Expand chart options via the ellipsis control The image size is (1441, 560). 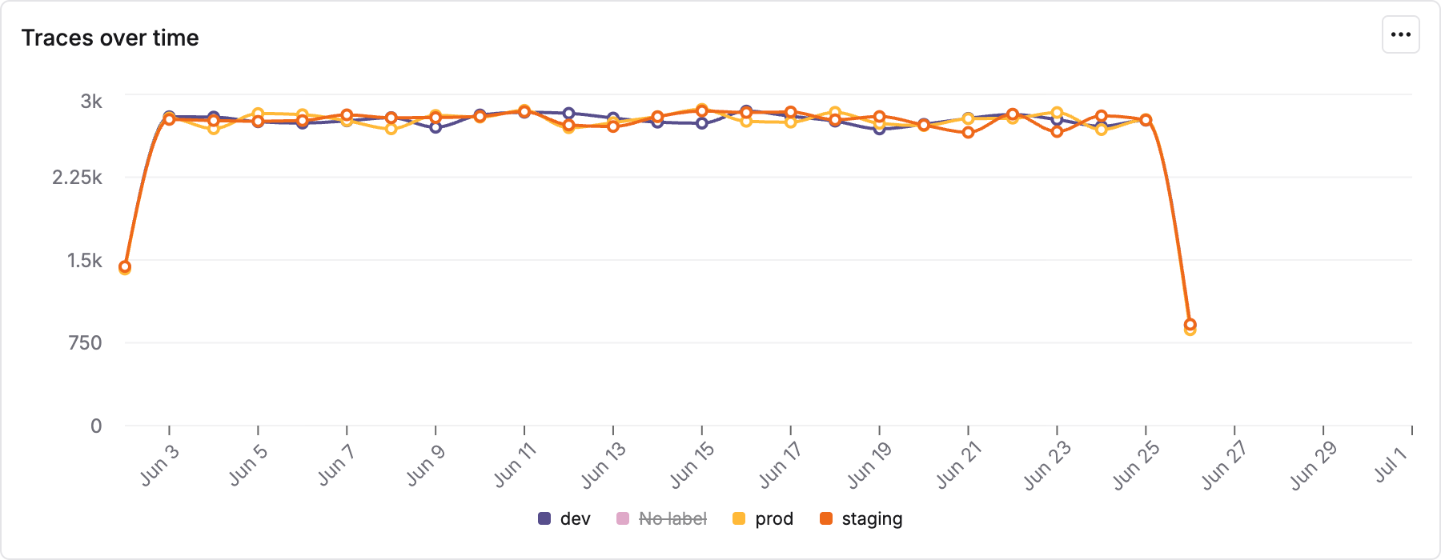pyautogui.click(x=1402, y=34)
